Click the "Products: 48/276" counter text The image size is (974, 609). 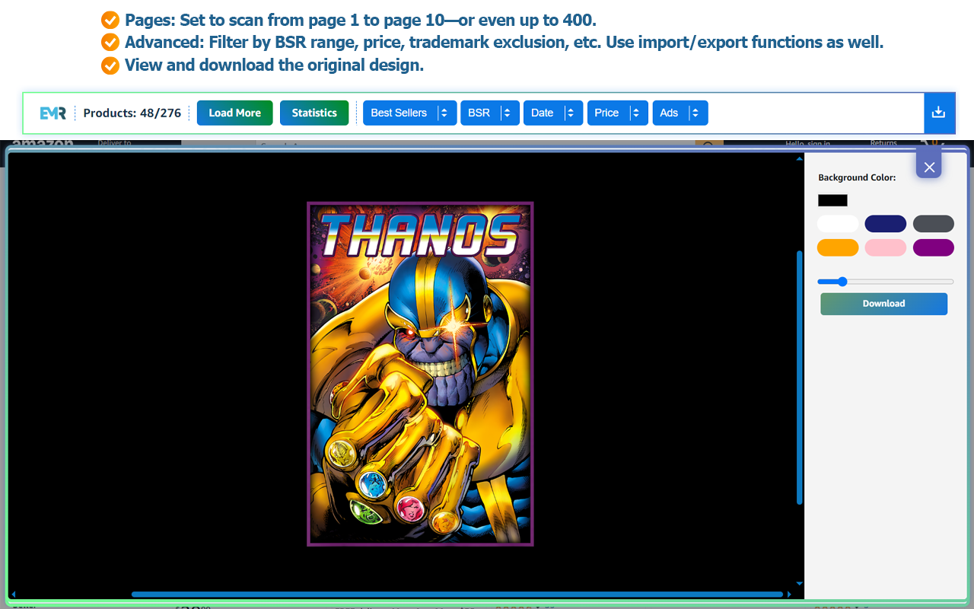[x=132, y=113]
